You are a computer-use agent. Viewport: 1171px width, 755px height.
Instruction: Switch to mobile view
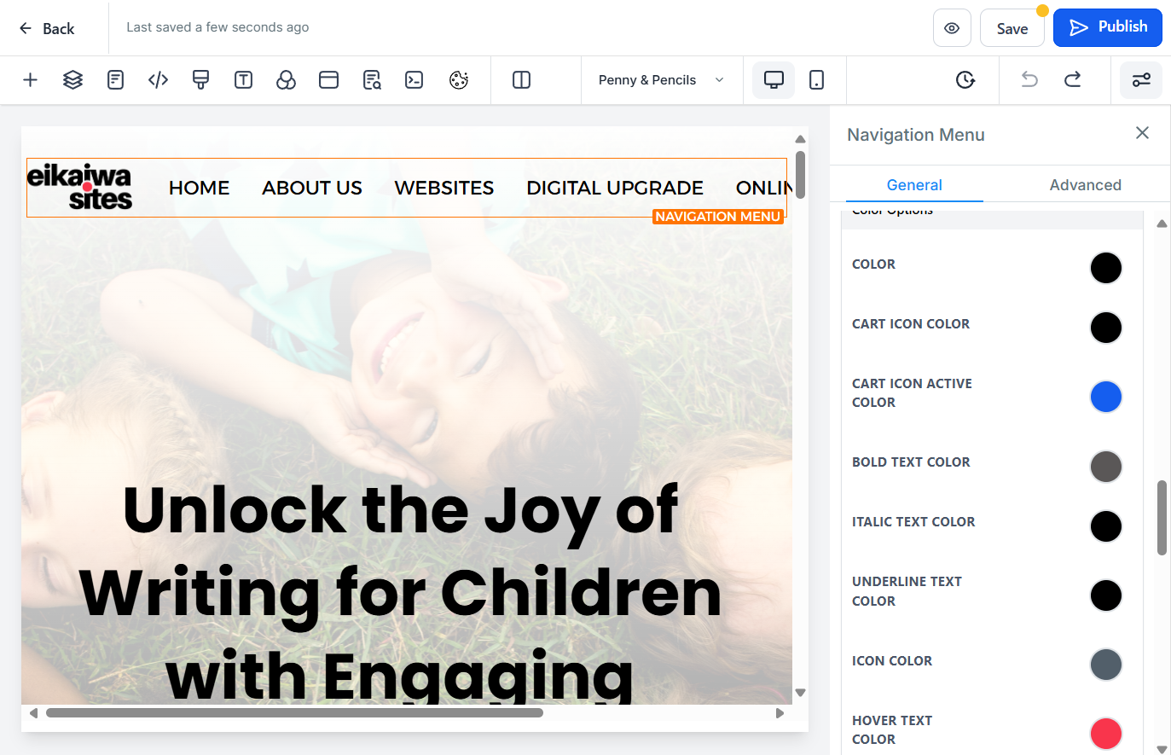[816, 80]
